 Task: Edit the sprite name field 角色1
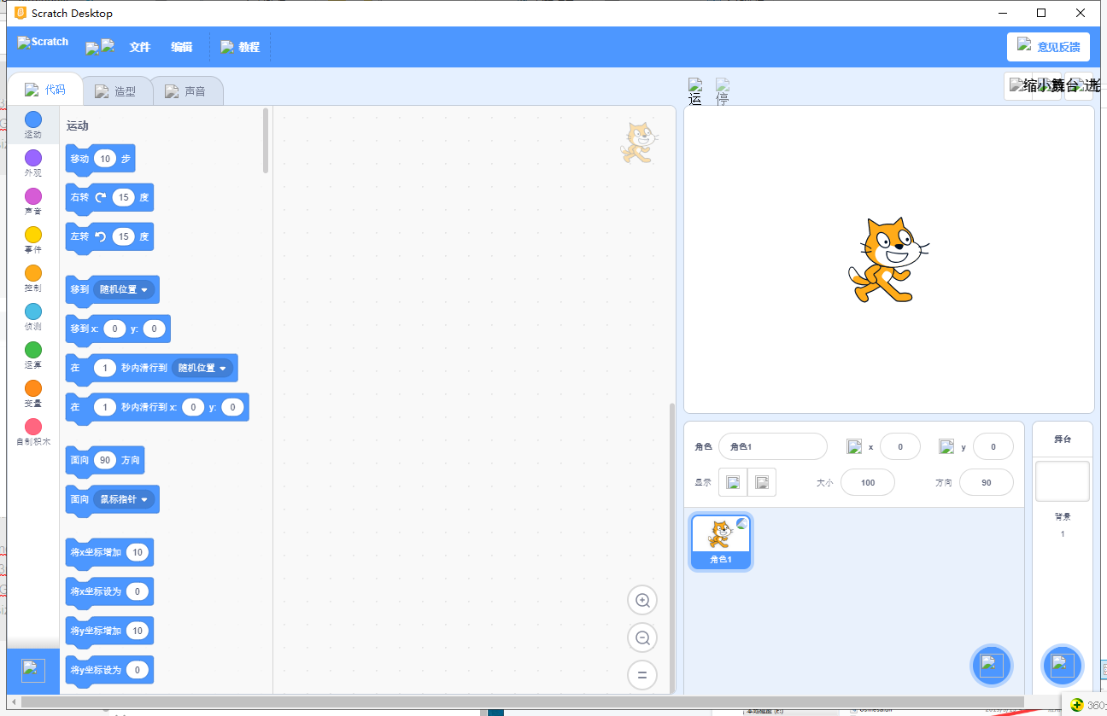(x=773, y=446)
